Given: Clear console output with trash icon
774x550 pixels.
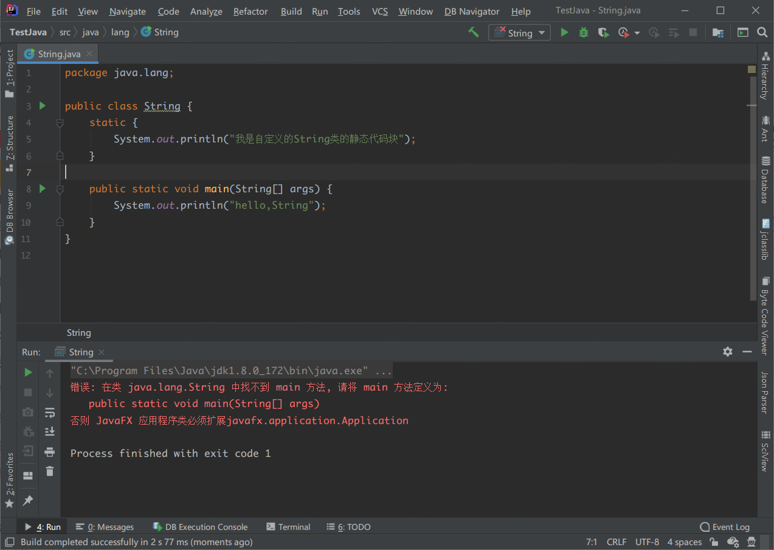Looking at the screenshot, I should (x=50, y=472).
